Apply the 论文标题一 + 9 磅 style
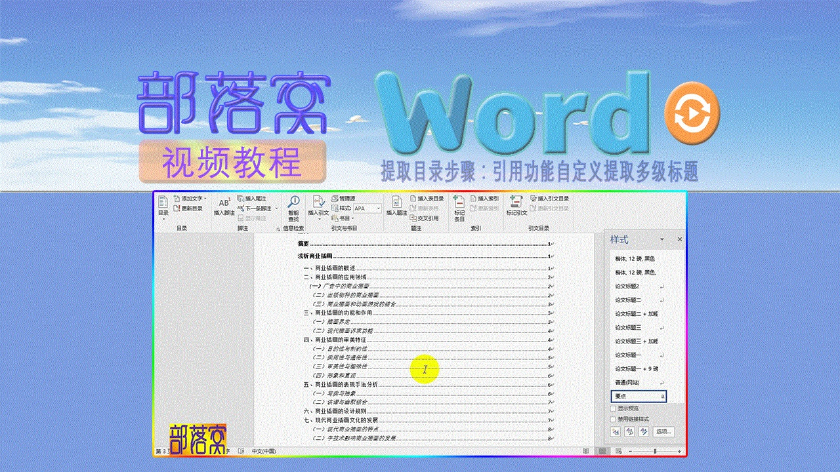Viewport: 840px width, 472px height. tap(640, 369)
